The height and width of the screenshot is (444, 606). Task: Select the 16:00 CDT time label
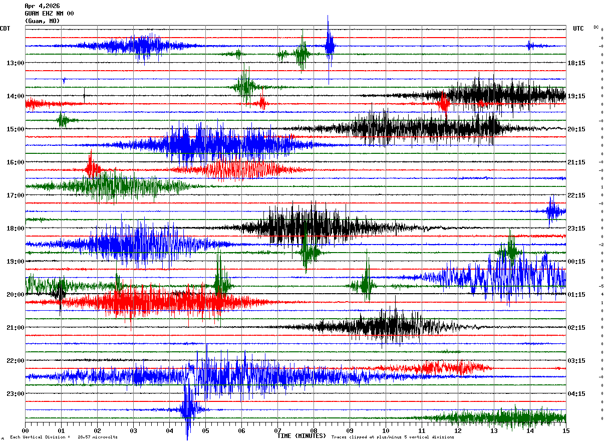[16, 162]
